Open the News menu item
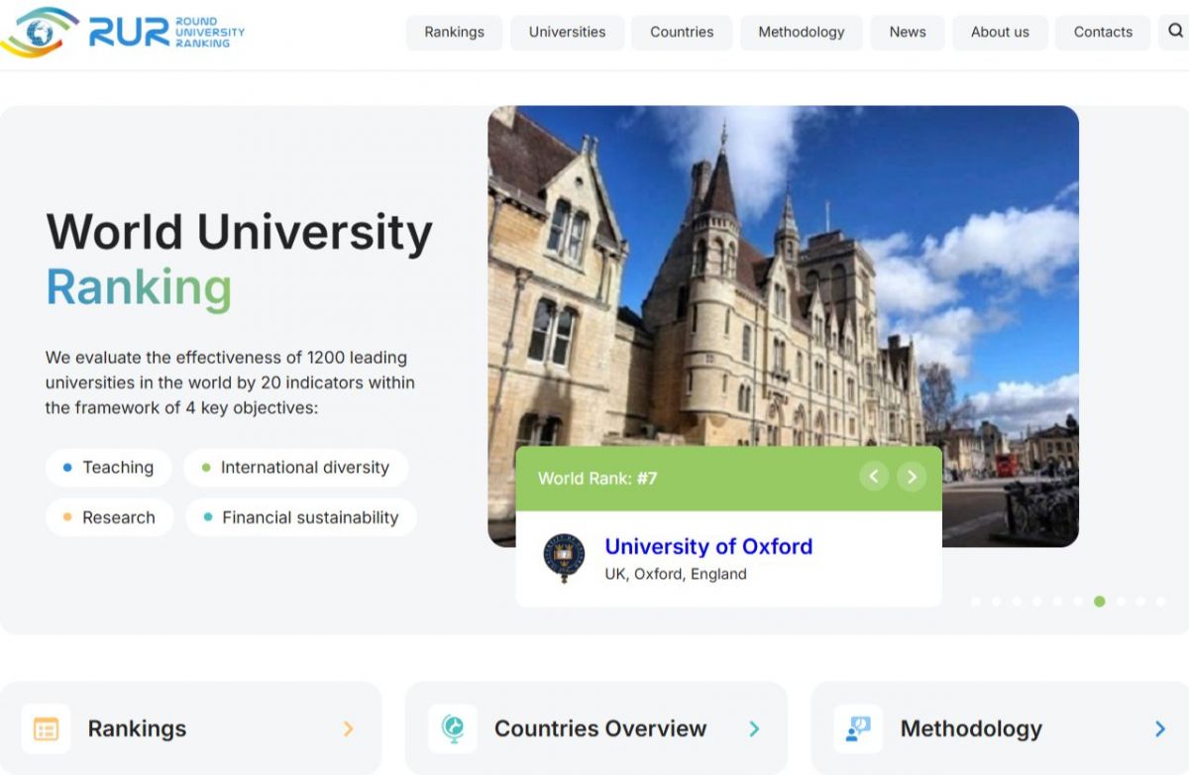Screen dimensions: 1189x775 908,32
